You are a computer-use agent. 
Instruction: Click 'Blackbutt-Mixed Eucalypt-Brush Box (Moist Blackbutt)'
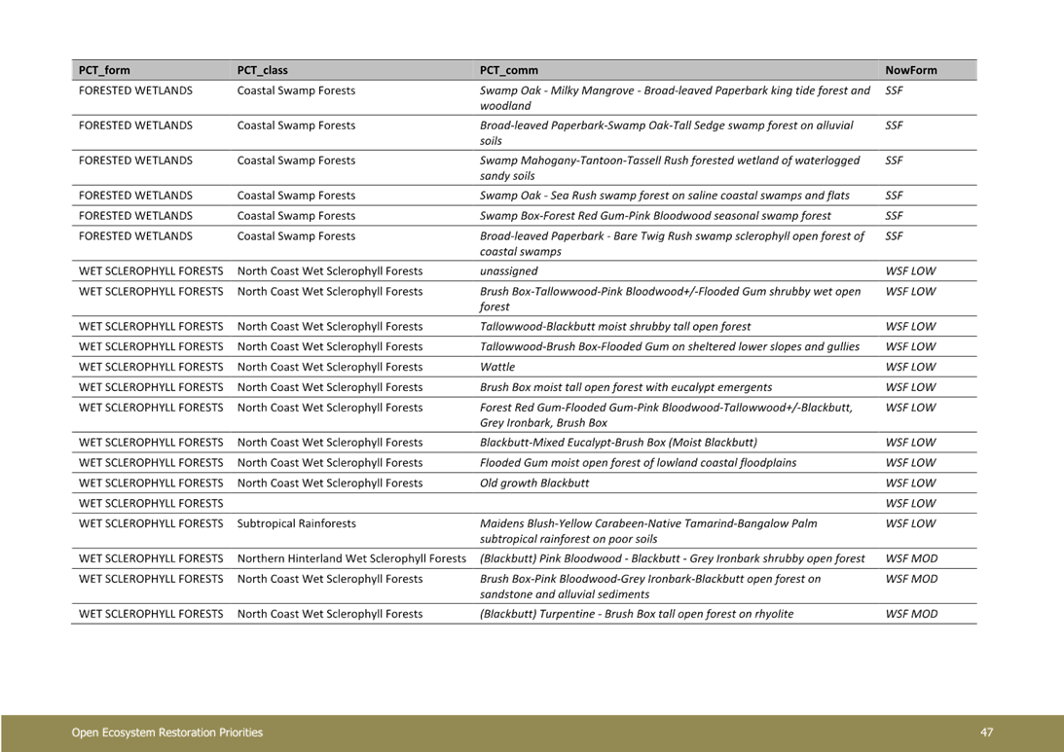[619, 442]
